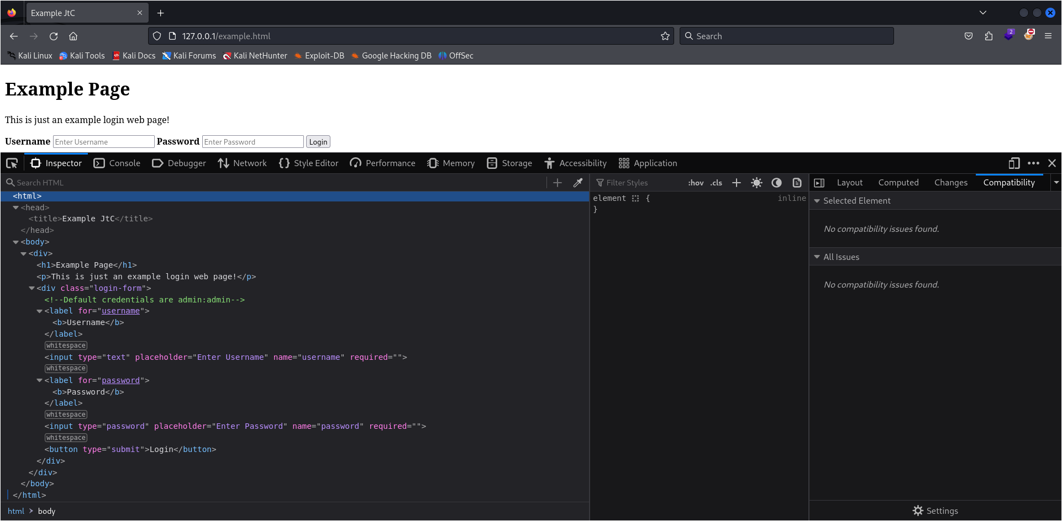This screenshot has width=1062, height=521.
Task: Toggle dark color scheme simulation
Action: [776, 183]
